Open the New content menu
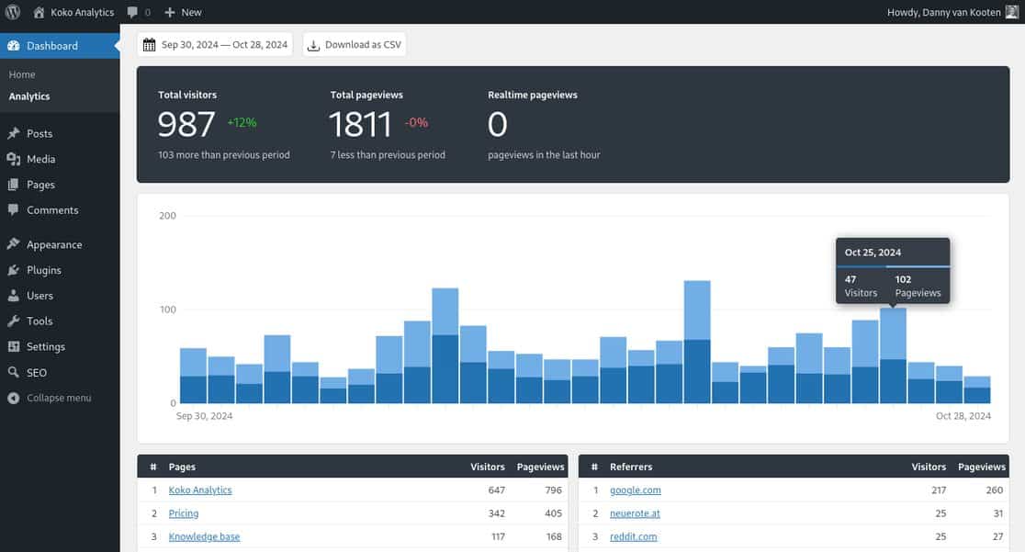 (181, 12)
